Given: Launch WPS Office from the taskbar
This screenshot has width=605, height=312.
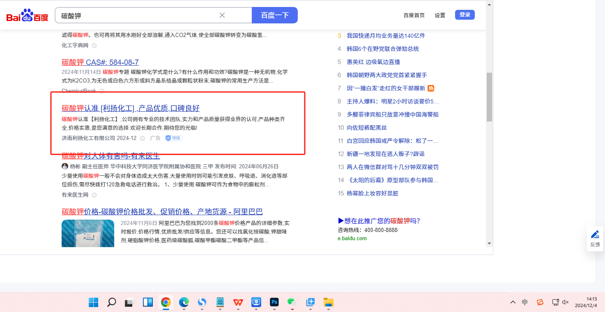Looking at the screenshot, I should pyautogui.click(x=238, y=302).
